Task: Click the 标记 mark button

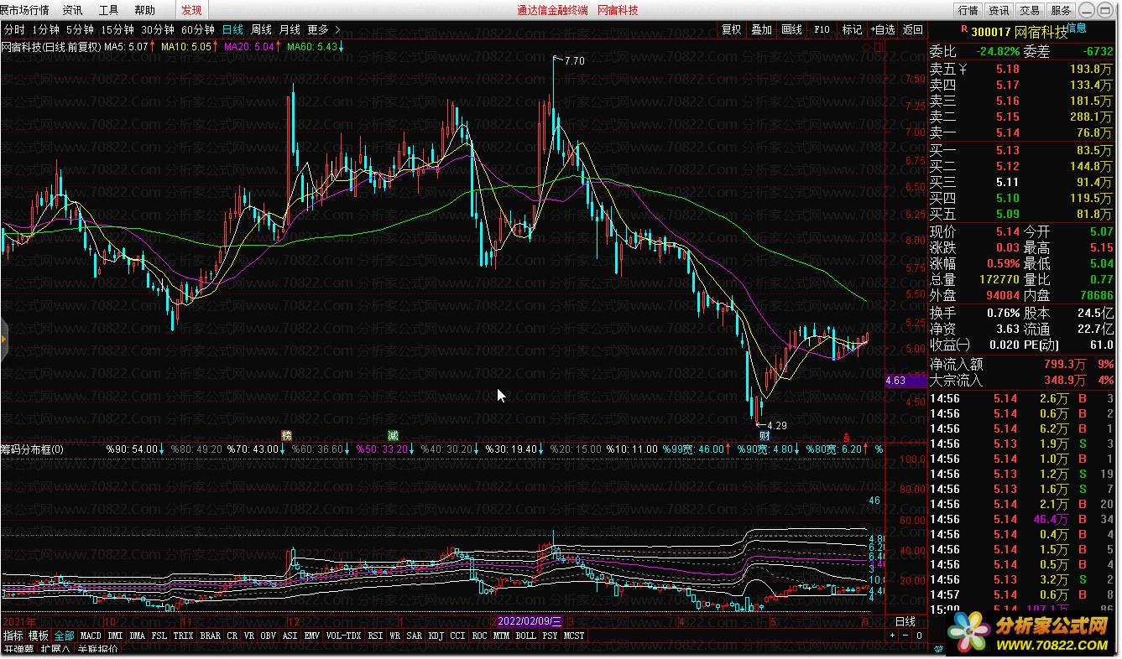Action: point(852,29)
